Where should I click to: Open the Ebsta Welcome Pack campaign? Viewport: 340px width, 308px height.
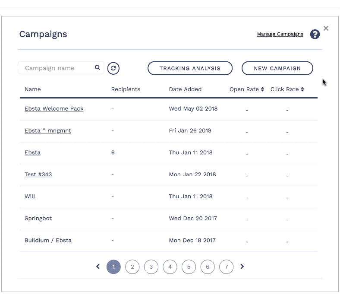tap(54, 109)
